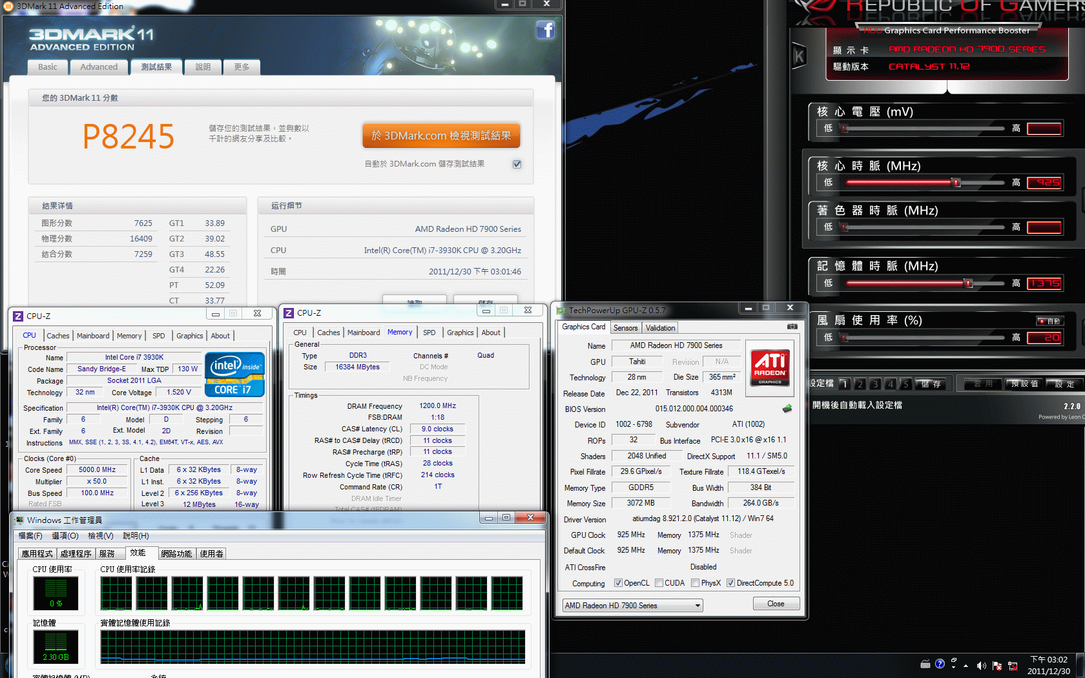Switch to the 更多 tab in 3DMark 11
This screenshot has width=1085, height=678.
point(242,67)
